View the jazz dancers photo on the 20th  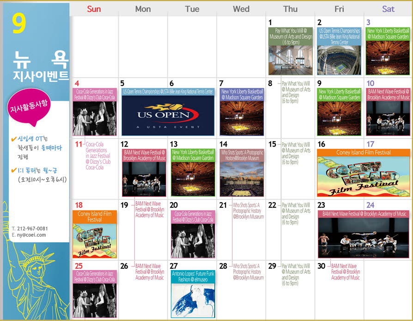click(x=193, y=241)
